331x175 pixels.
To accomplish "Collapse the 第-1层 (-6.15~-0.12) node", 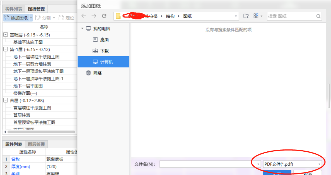I will click(6, 49).
